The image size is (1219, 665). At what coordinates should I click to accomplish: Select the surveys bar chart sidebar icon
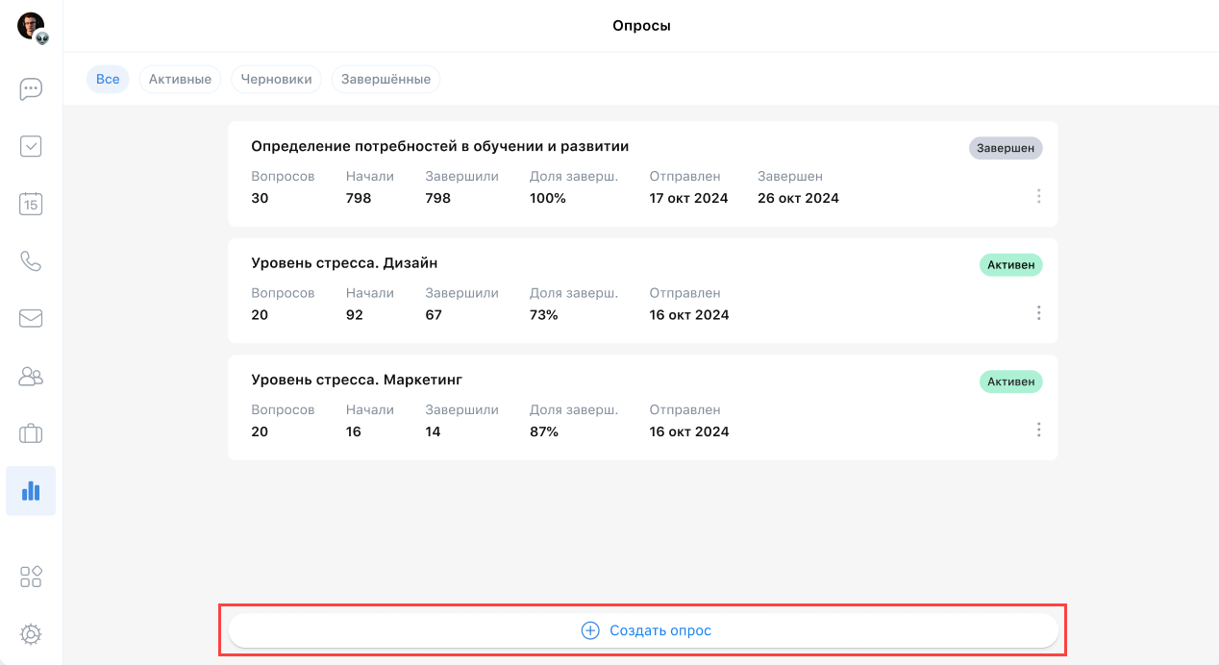[31, 491]
